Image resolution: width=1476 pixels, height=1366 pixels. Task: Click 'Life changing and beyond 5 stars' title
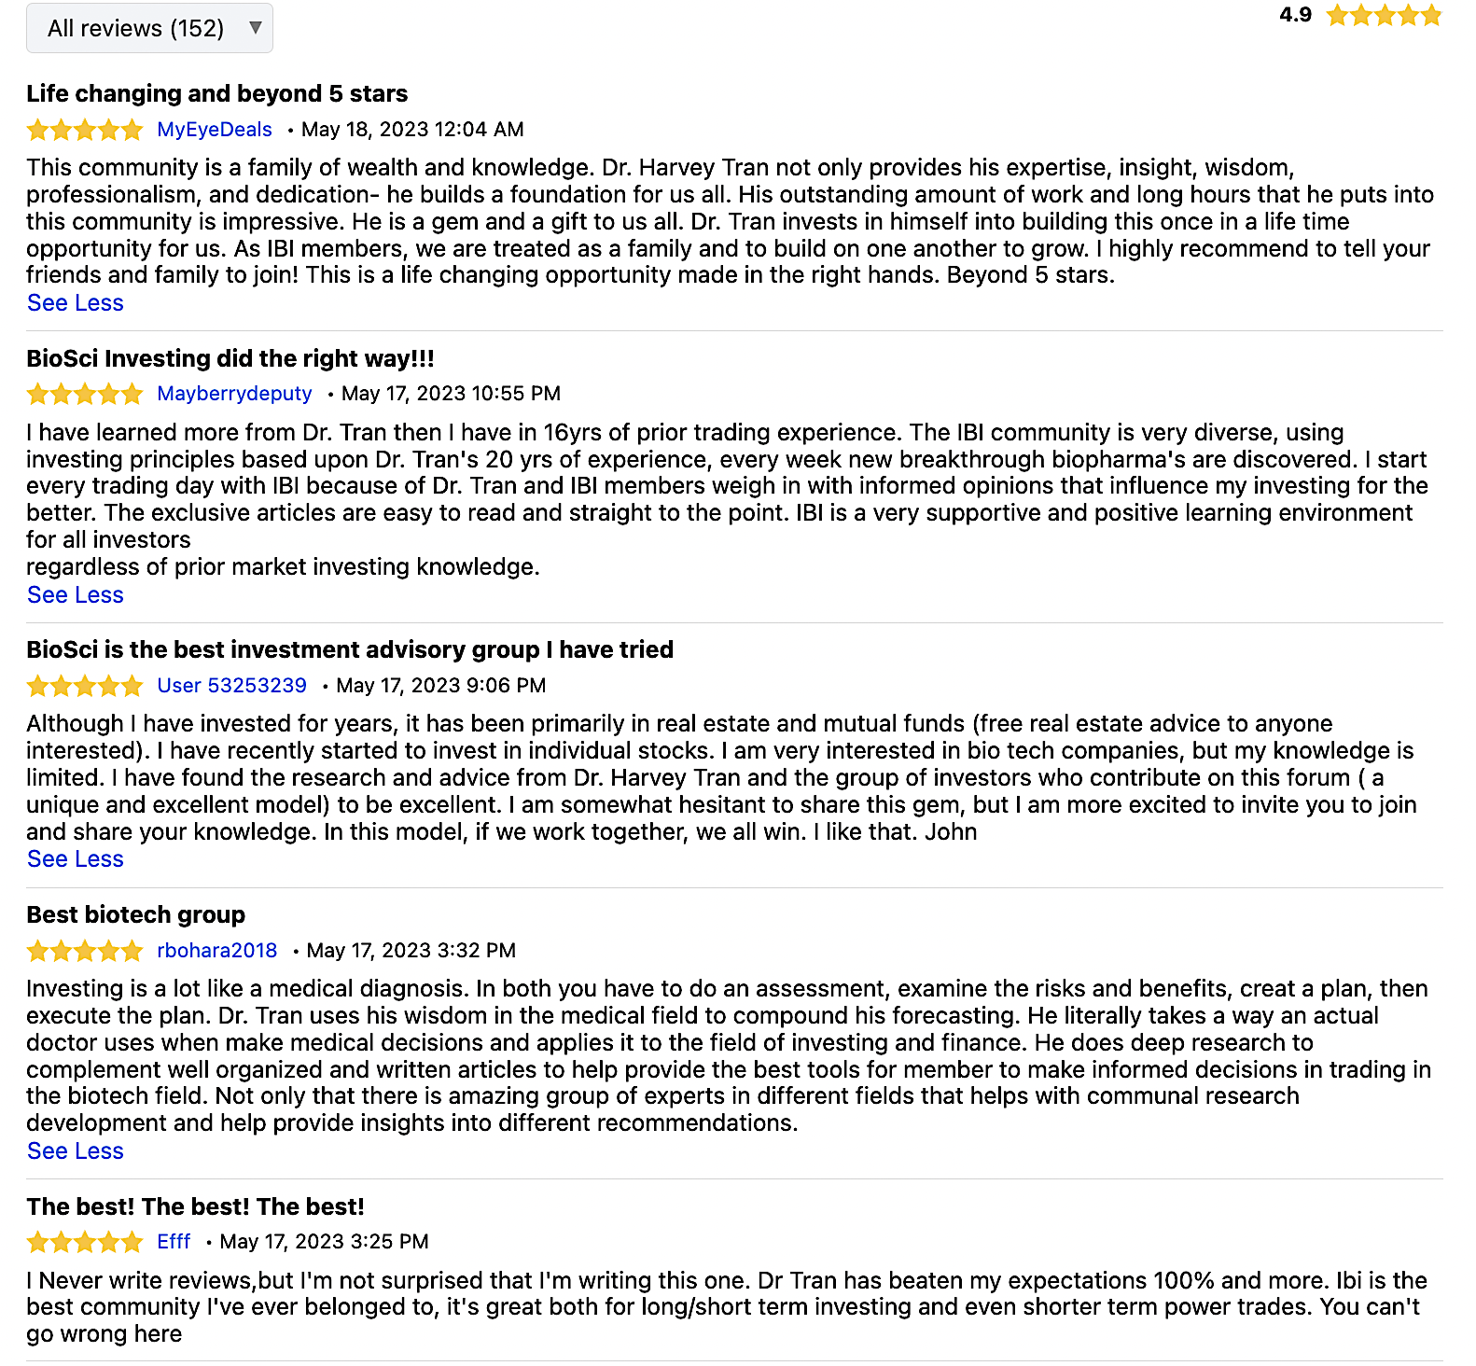point(217,93)
